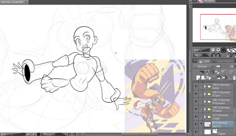Click the bottom status bar fit screen icon
Viewport: 236px width, 136px height.
point(39,134)
